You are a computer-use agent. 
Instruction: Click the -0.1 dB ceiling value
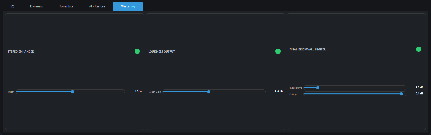point(419,94)
